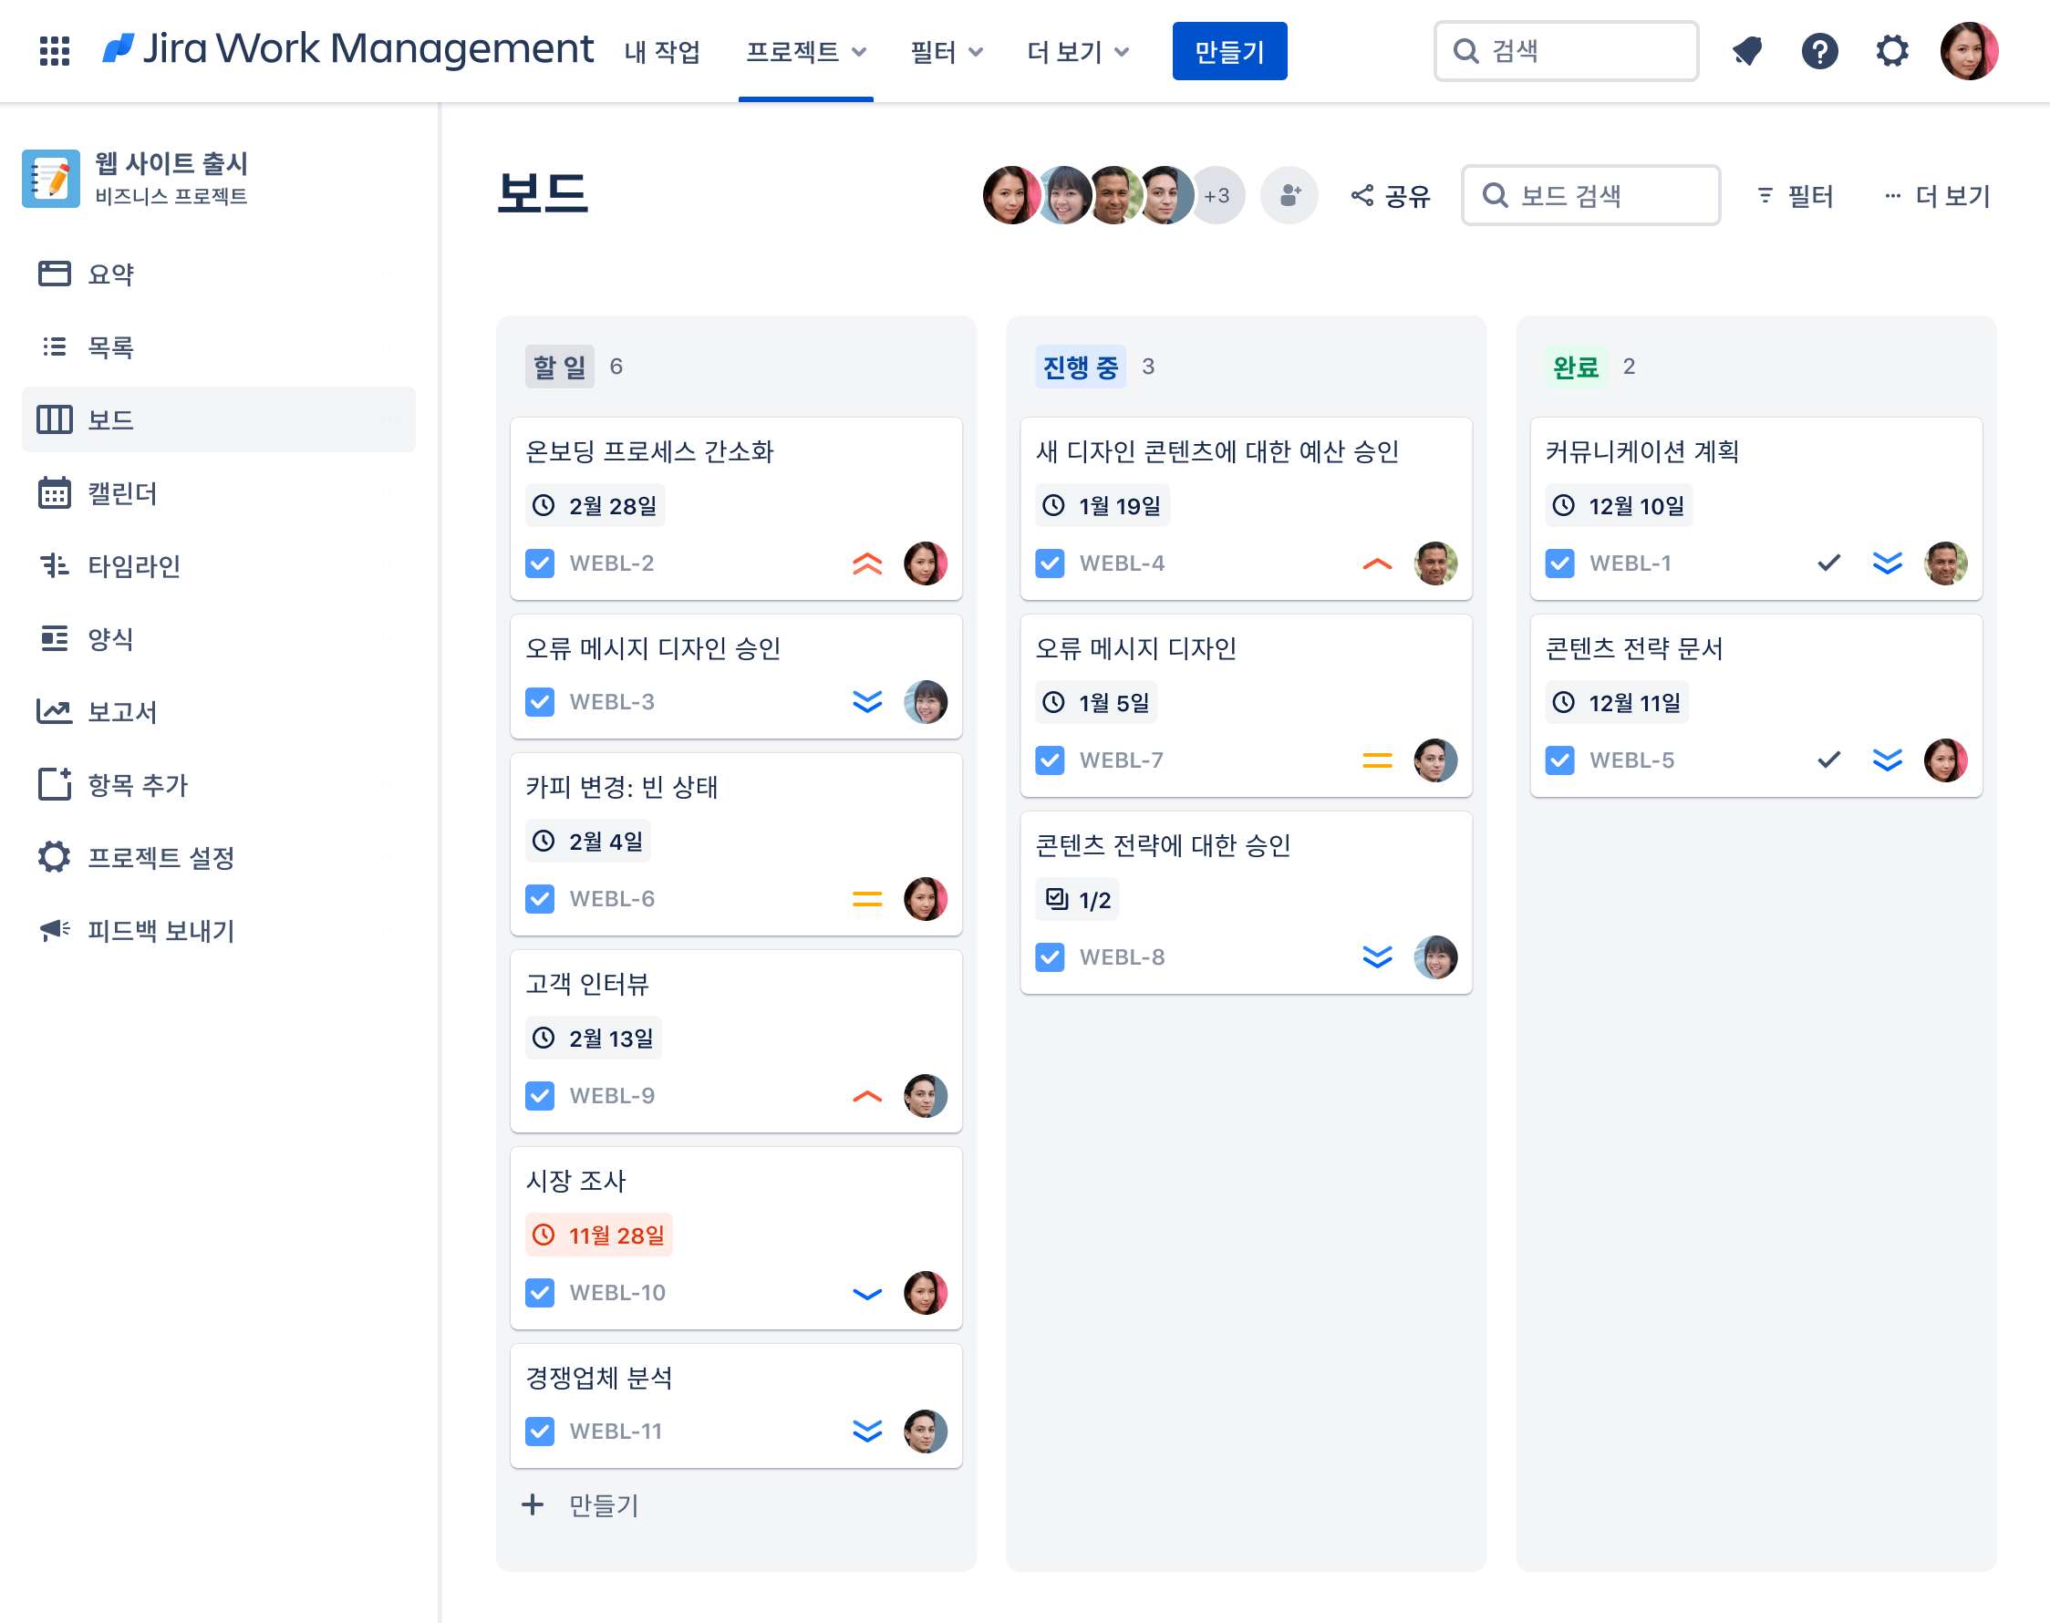2050x1623 pixels.
Task: Click lowest priority icon on WEBL-11
Action: coord(866,1432)
